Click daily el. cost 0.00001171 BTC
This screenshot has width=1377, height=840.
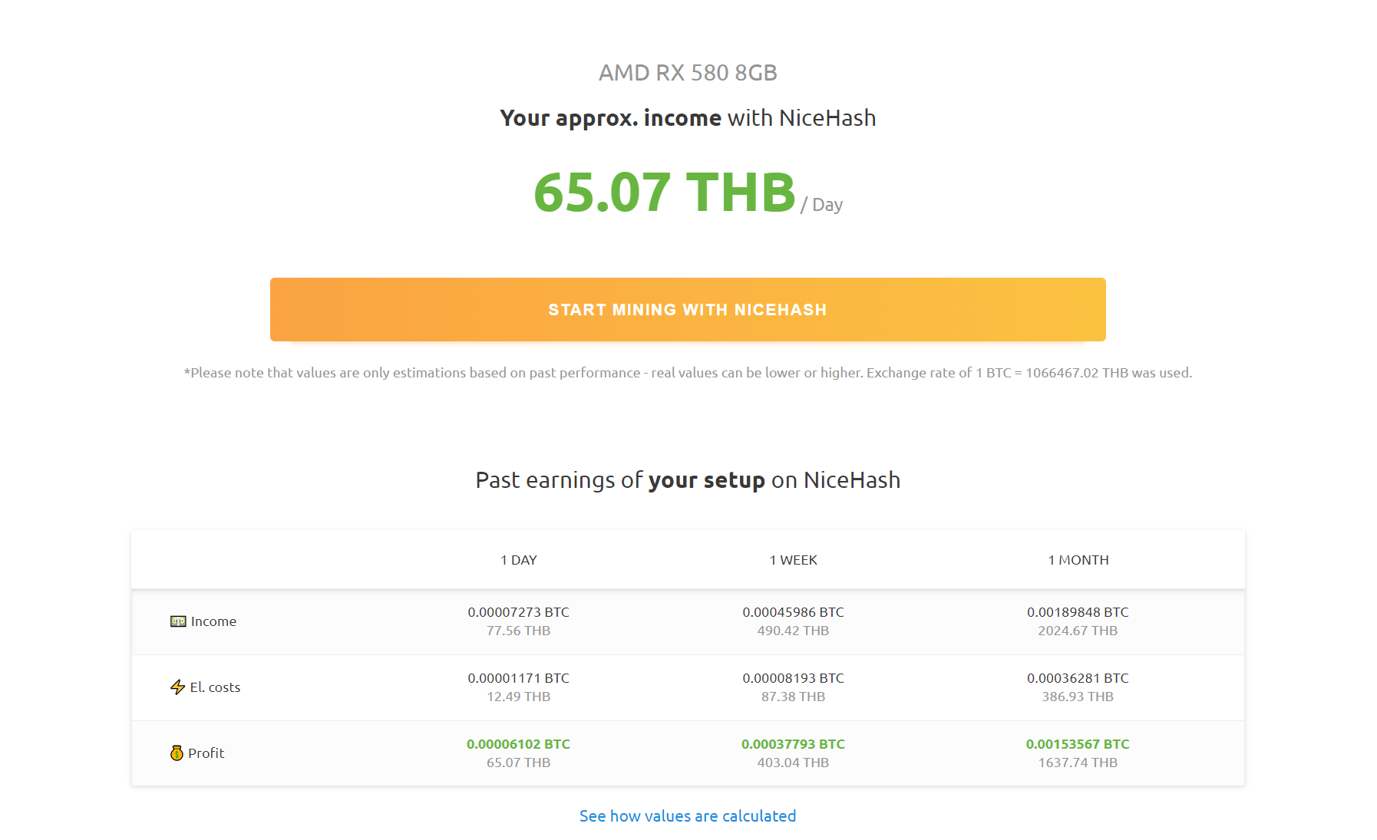click(519, 678)
